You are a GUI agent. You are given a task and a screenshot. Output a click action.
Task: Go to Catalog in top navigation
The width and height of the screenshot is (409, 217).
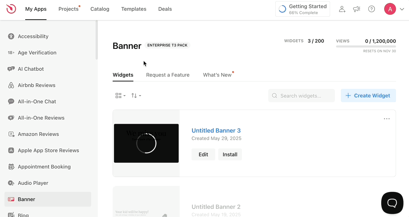click(100, 9)
